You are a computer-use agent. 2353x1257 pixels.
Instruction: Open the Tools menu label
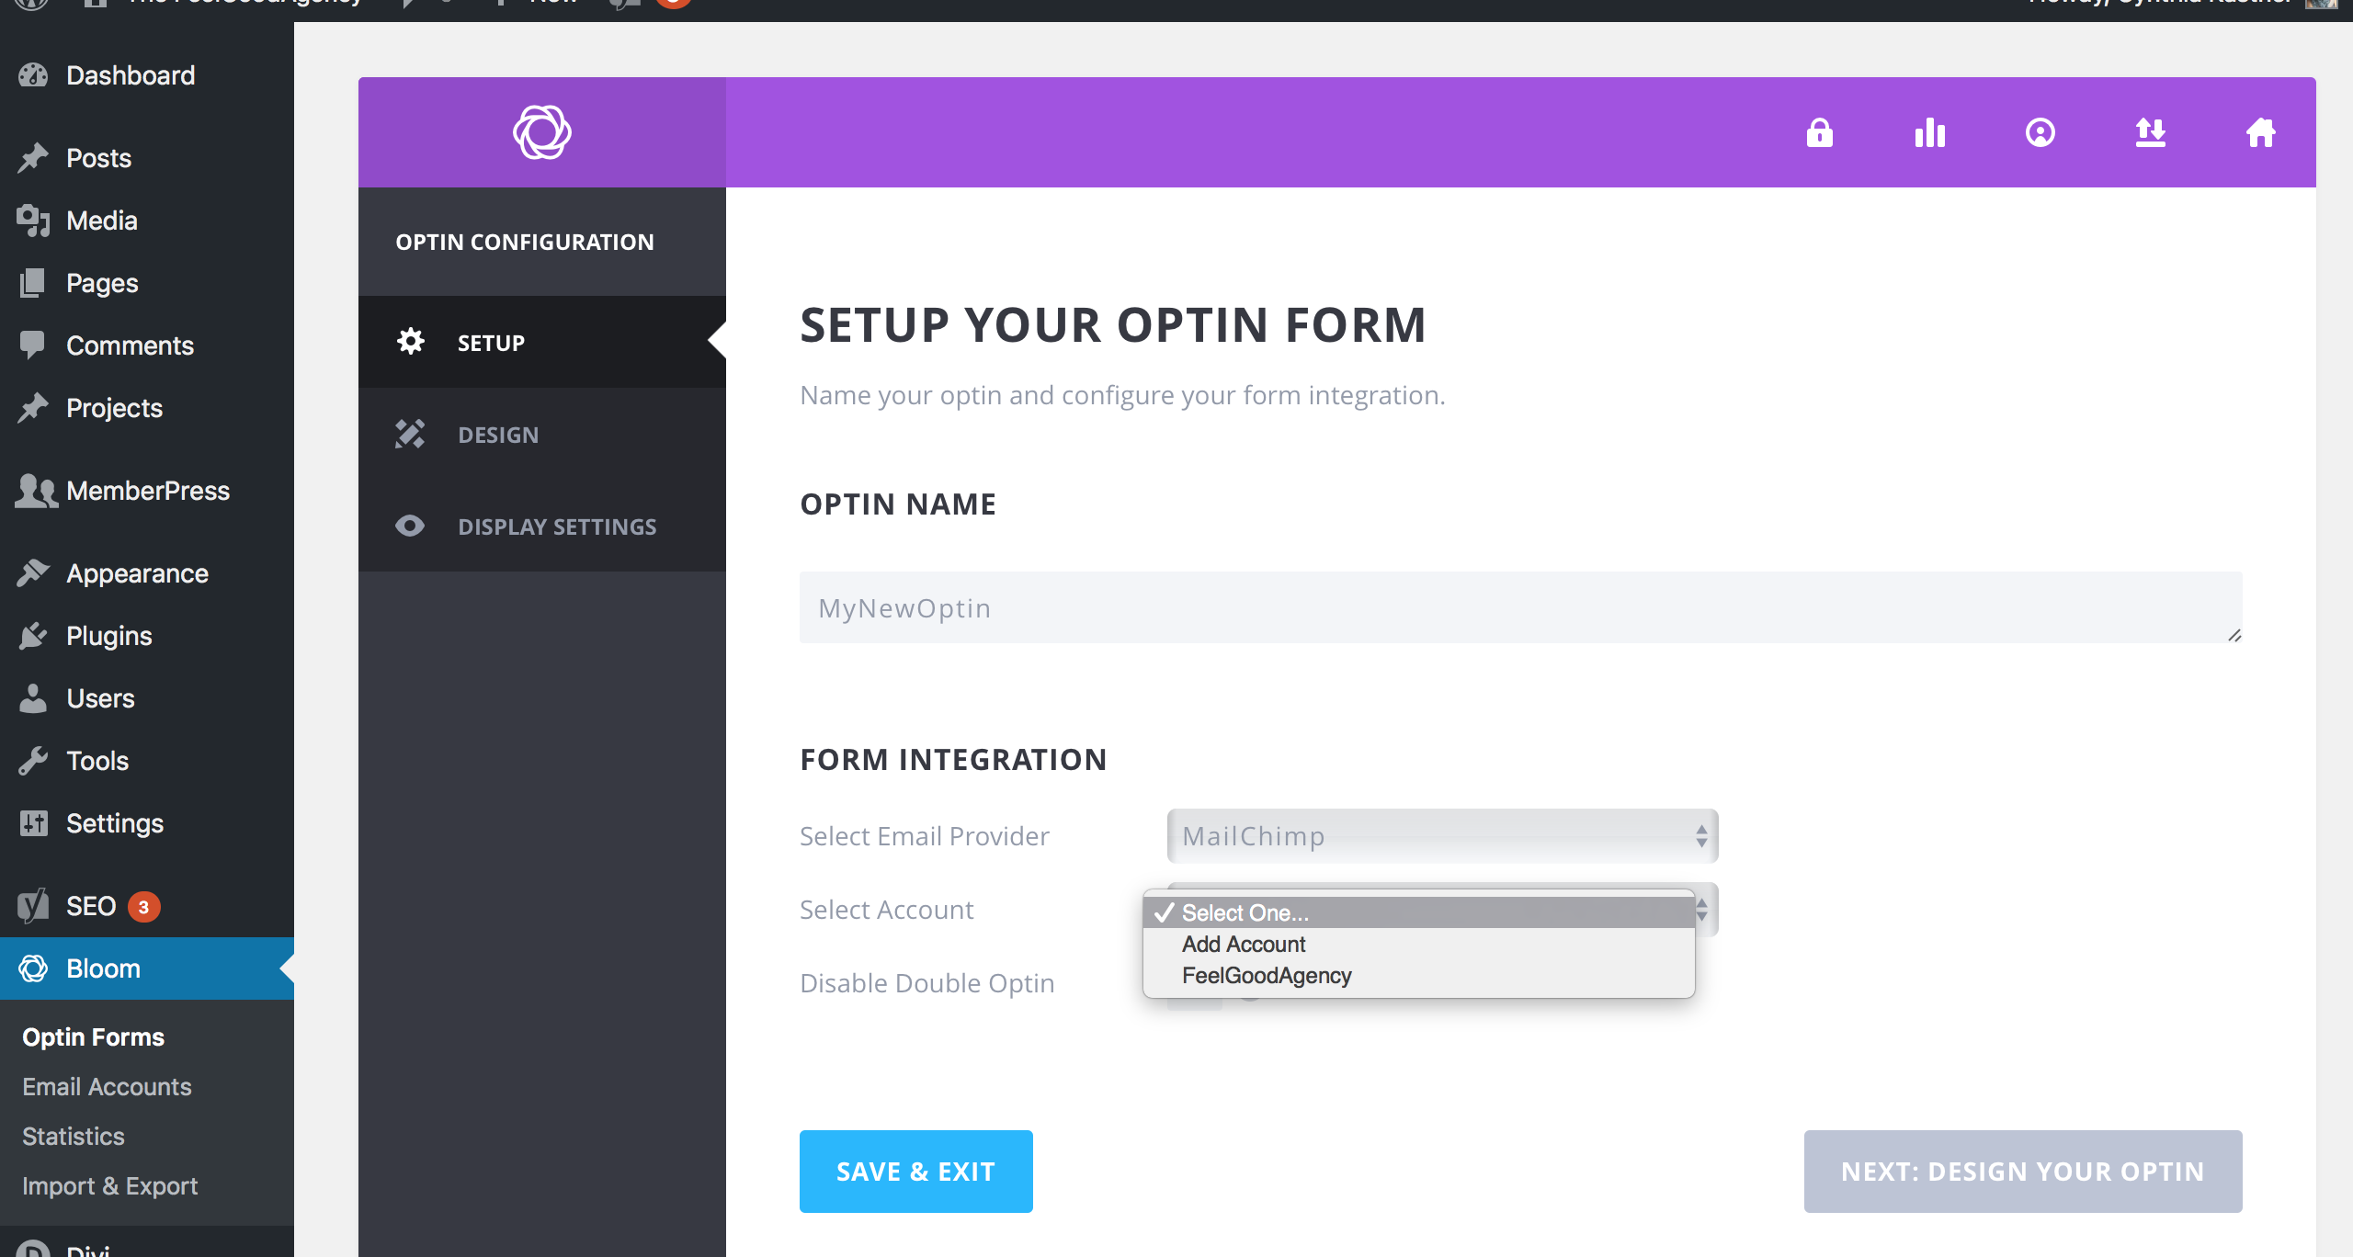pyautogui.click(x=97, y=761)
